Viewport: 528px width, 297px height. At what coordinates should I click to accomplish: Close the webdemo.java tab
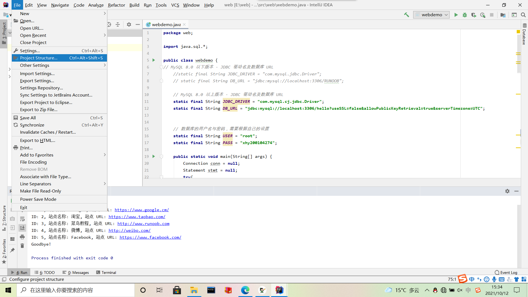(184, 24)
